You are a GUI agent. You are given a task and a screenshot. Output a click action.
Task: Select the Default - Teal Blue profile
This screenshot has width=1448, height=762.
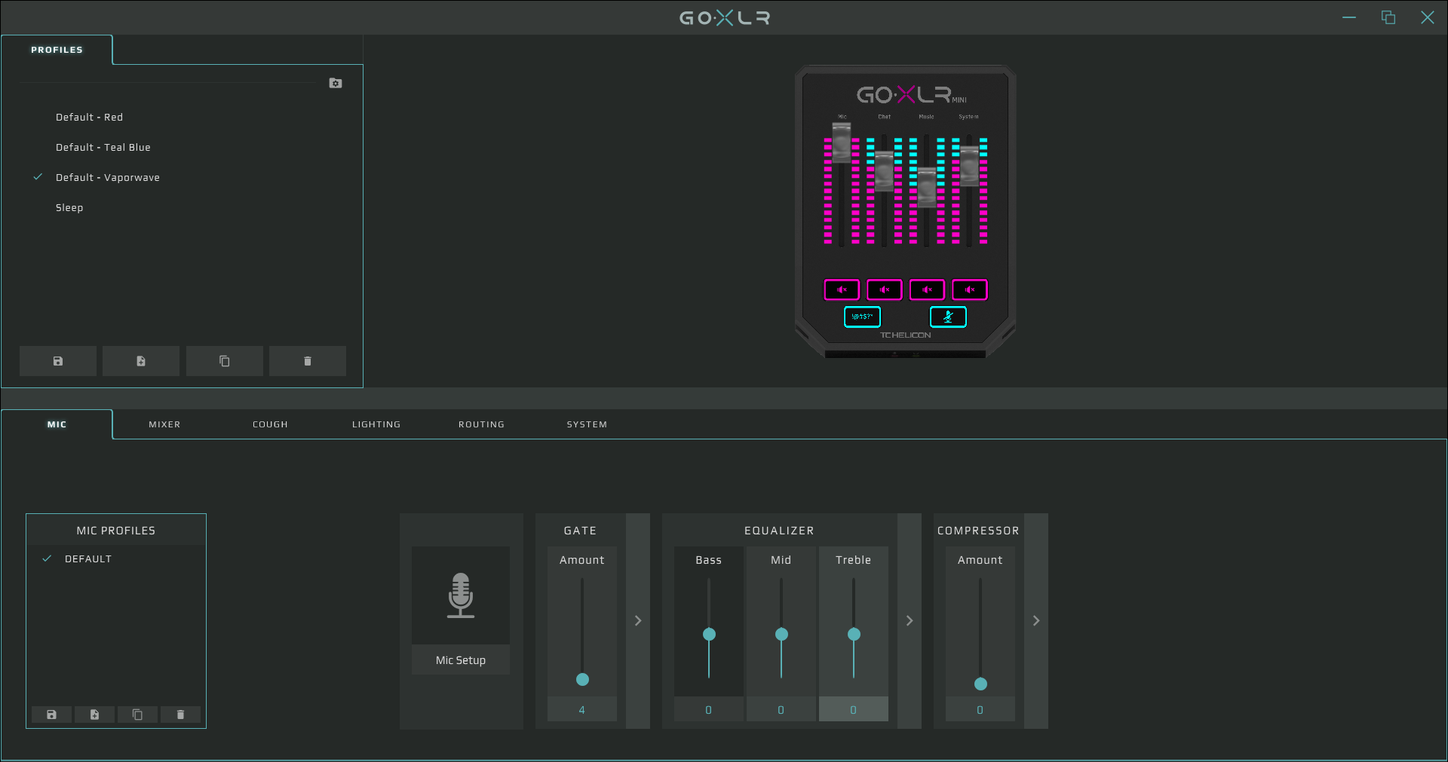point(103,148)
